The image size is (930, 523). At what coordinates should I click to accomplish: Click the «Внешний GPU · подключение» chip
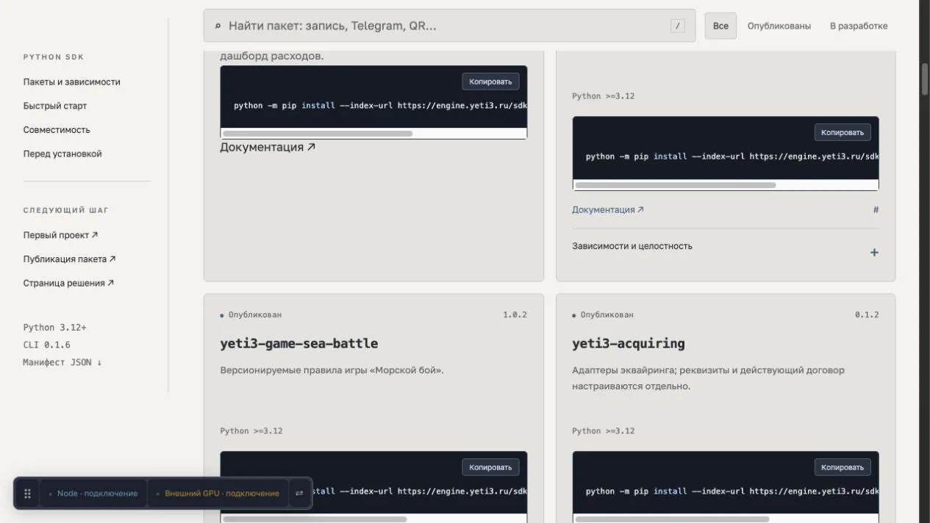point(218,494)
